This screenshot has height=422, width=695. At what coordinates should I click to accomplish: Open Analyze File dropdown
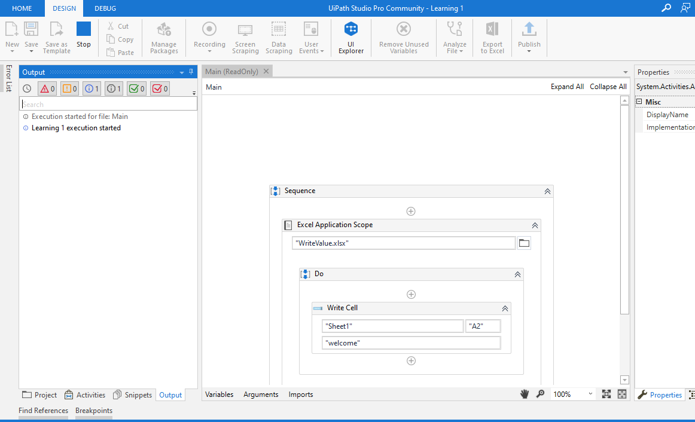tap(455, 38)
